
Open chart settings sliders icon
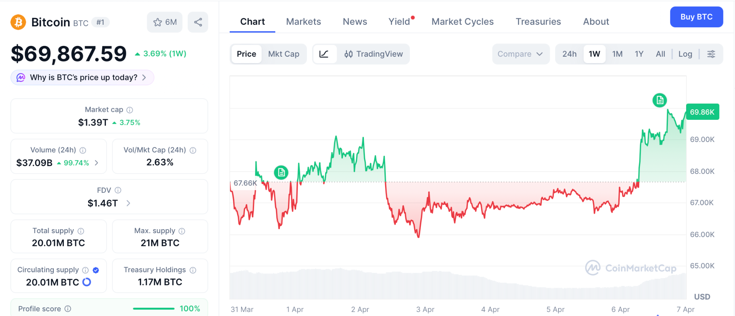coord(711,54)
